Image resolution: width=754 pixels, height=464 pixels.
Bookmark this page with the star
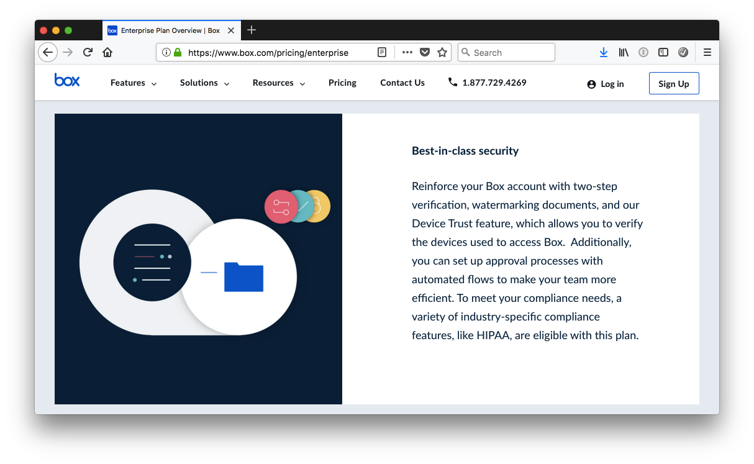[x=442, y=53]
